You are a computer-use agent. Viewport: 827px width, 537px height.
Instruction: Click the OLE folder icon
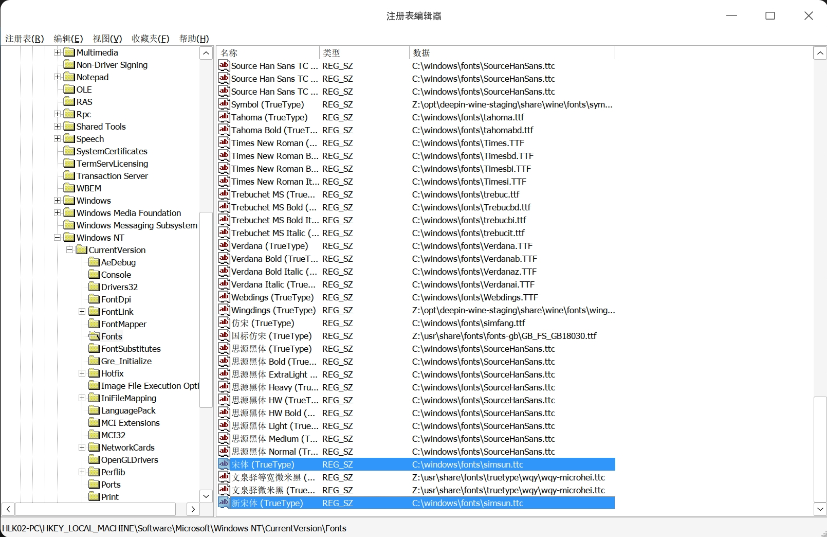[69, 89]
